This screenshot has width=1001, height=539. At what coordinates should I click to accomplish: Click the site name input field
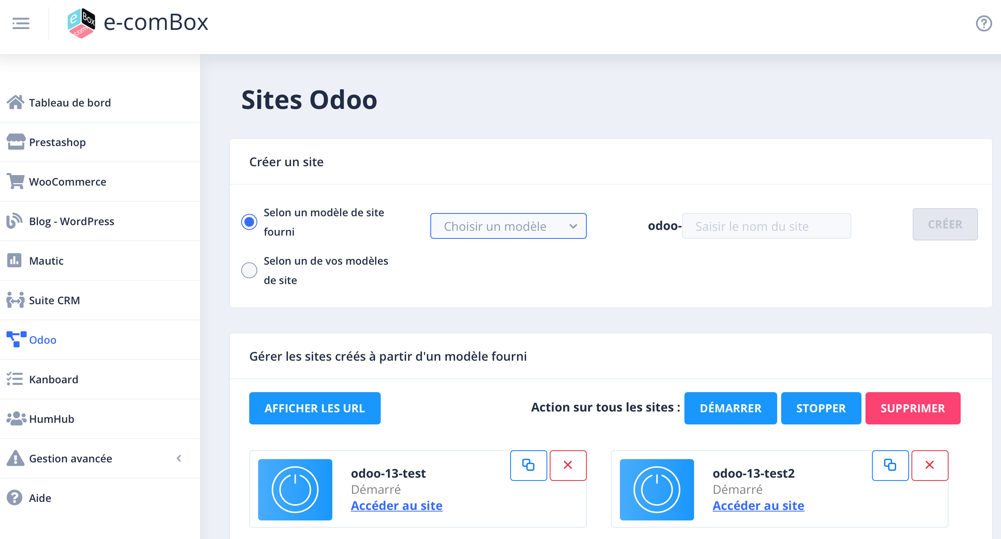[x=766, y=226]
